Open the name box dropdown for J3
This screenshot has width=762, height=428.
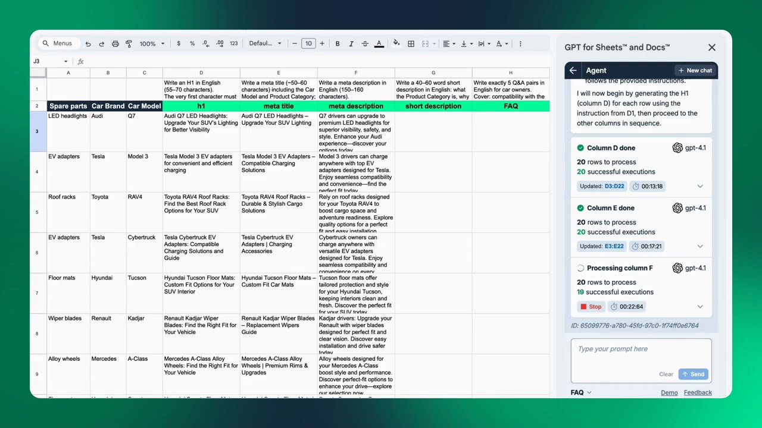(x=65, y=61)
